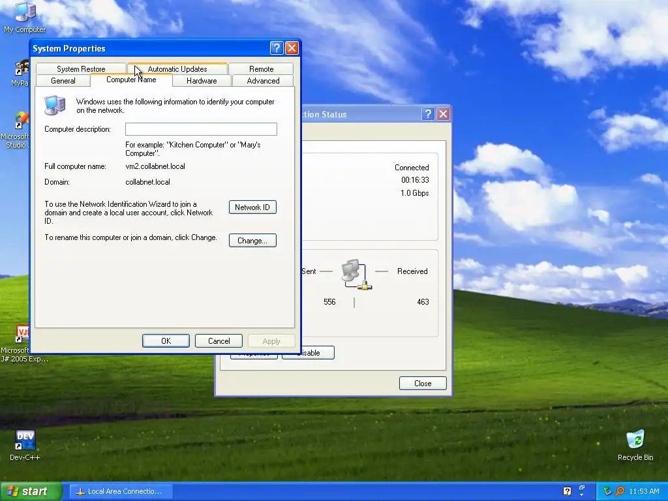
Task: Click the 00:16:33 duration value
Action: pyautogui.click(x=415, y=180)
